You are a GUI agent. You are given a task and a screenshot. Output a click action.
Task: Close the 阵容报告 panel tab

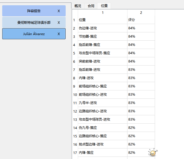tap(58, 11)
